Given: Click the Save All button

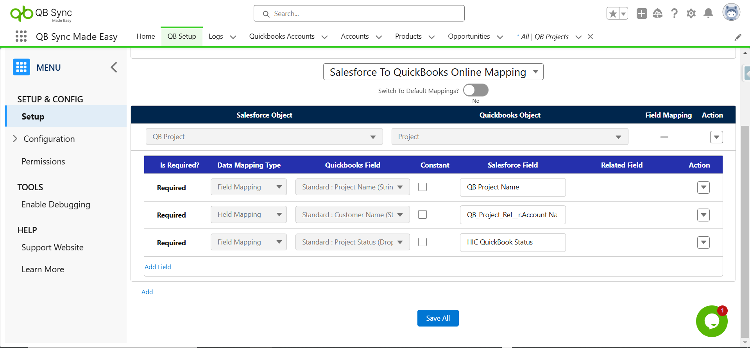Looking at the screenshot, I should pyautogui.click(x=438, y=318).
